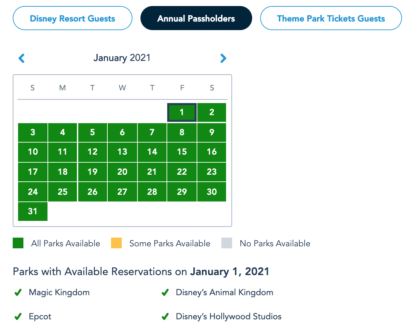412x334 pixels.
Task: Click gray No Parks Available legend swatch
Action: [x=227, y=243]
